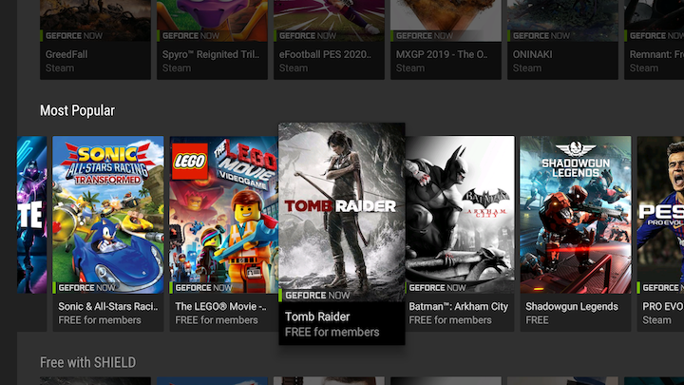684x385 pixels.
Task: Click GeForce NOW badge on GreedFall
Action: pyautogui.click(x=74, y=36)
